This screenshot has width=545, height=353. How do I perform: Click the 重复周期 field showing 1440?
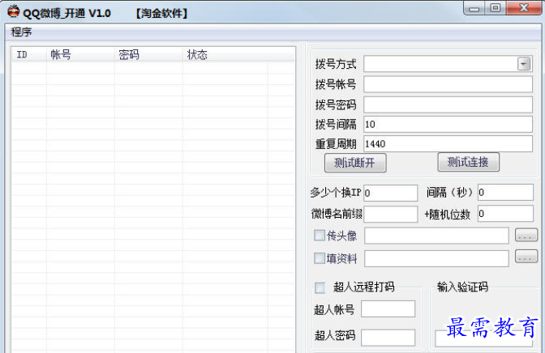(448, 143)
